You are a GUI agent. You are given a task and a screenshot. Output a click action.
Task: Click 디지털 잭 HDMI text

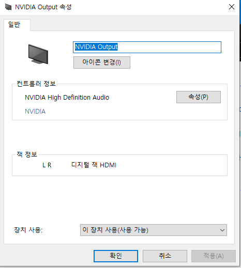tap(94, 165)
